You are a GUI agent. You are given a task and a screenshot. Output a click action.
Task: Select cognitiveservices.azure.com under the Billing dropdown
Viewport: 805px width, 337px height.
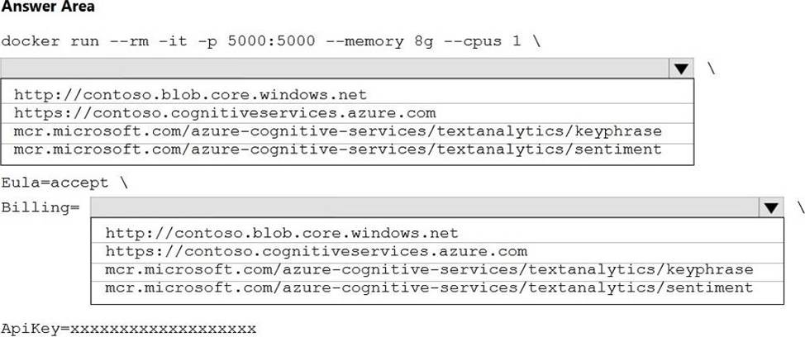click(316, 251)
